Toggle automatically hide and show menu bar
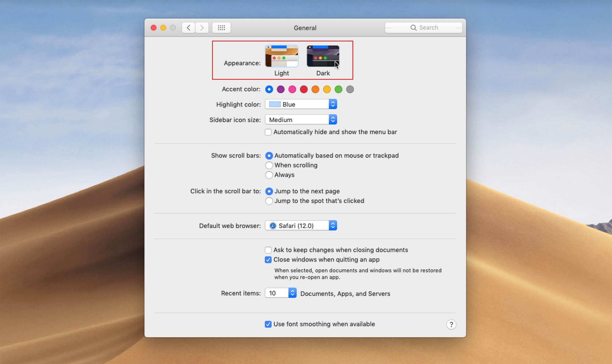This screenshot has height=364, width=612. pos(268,132)
